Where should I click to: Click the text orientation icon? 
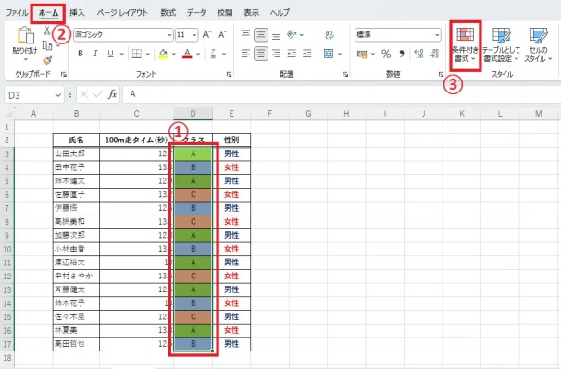(x=292, y=34)
